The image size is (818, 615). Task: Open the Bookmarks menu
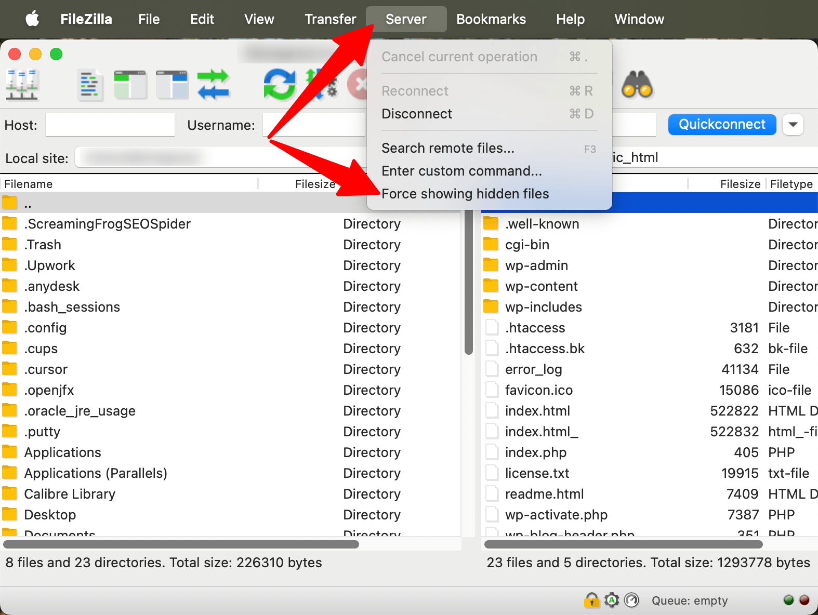coord(491,19)
